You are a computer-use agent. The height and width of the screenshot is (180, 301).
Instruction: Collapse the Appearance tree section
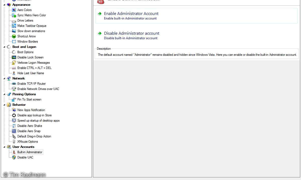[4, 5]
